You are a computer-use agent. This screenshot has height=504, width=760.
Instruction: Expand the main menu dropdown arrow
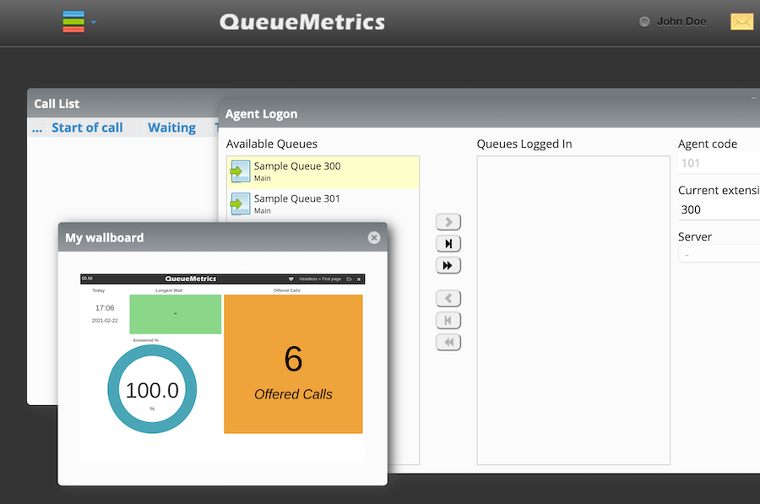(x=94, y=22)
